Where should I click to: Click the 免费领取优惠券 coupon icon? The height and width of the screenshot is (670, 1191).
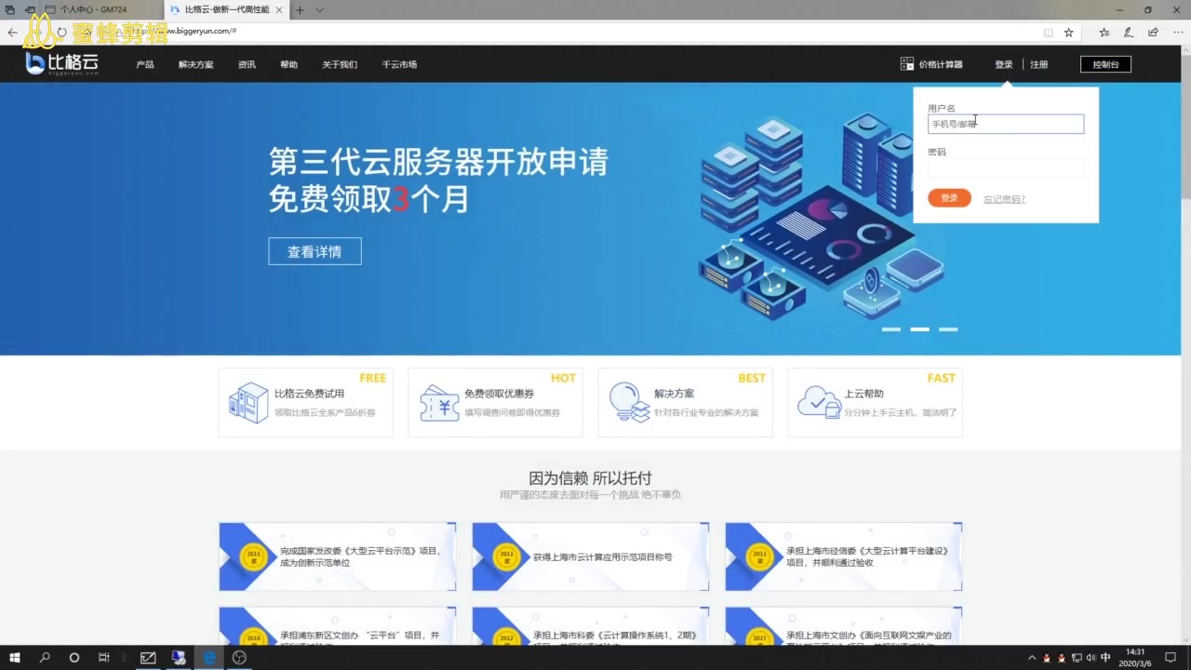pos(439,404)
